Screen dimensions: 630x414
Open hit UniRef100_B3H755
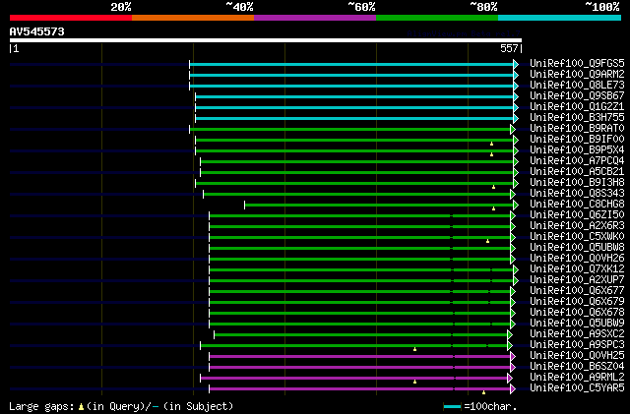point(577,118)
